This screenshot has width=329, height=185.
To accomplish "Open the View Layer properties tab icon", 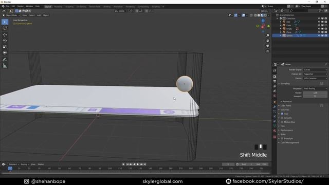I will [x=275, y=86].
